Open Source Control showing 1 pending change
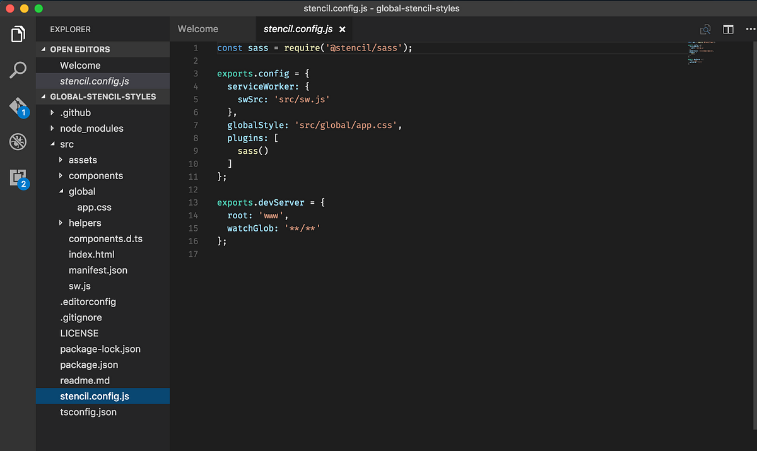Screen dimensions: 757x451 click(x=17, y=107)
